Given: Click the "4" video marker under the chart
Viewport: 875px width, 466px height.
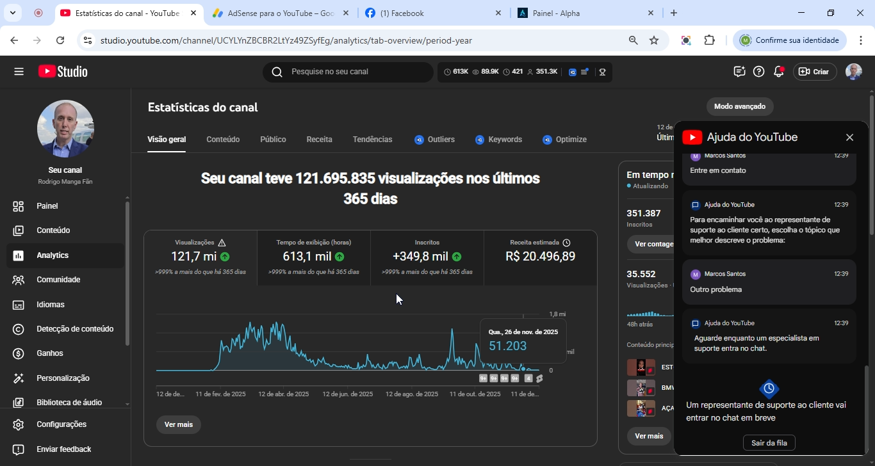Looking at the screenshot, I should (x=528, y=378).
